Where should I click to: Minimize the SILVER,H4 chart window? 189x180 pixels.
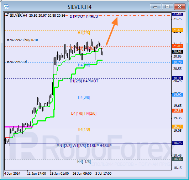(156, 7)
